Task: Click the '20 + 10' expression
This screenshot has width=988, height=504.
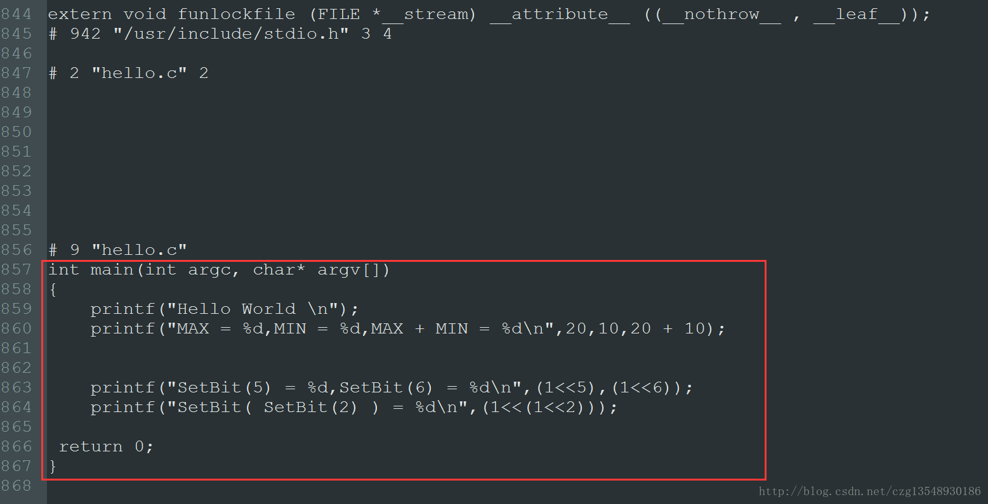Action: point(668,328)
